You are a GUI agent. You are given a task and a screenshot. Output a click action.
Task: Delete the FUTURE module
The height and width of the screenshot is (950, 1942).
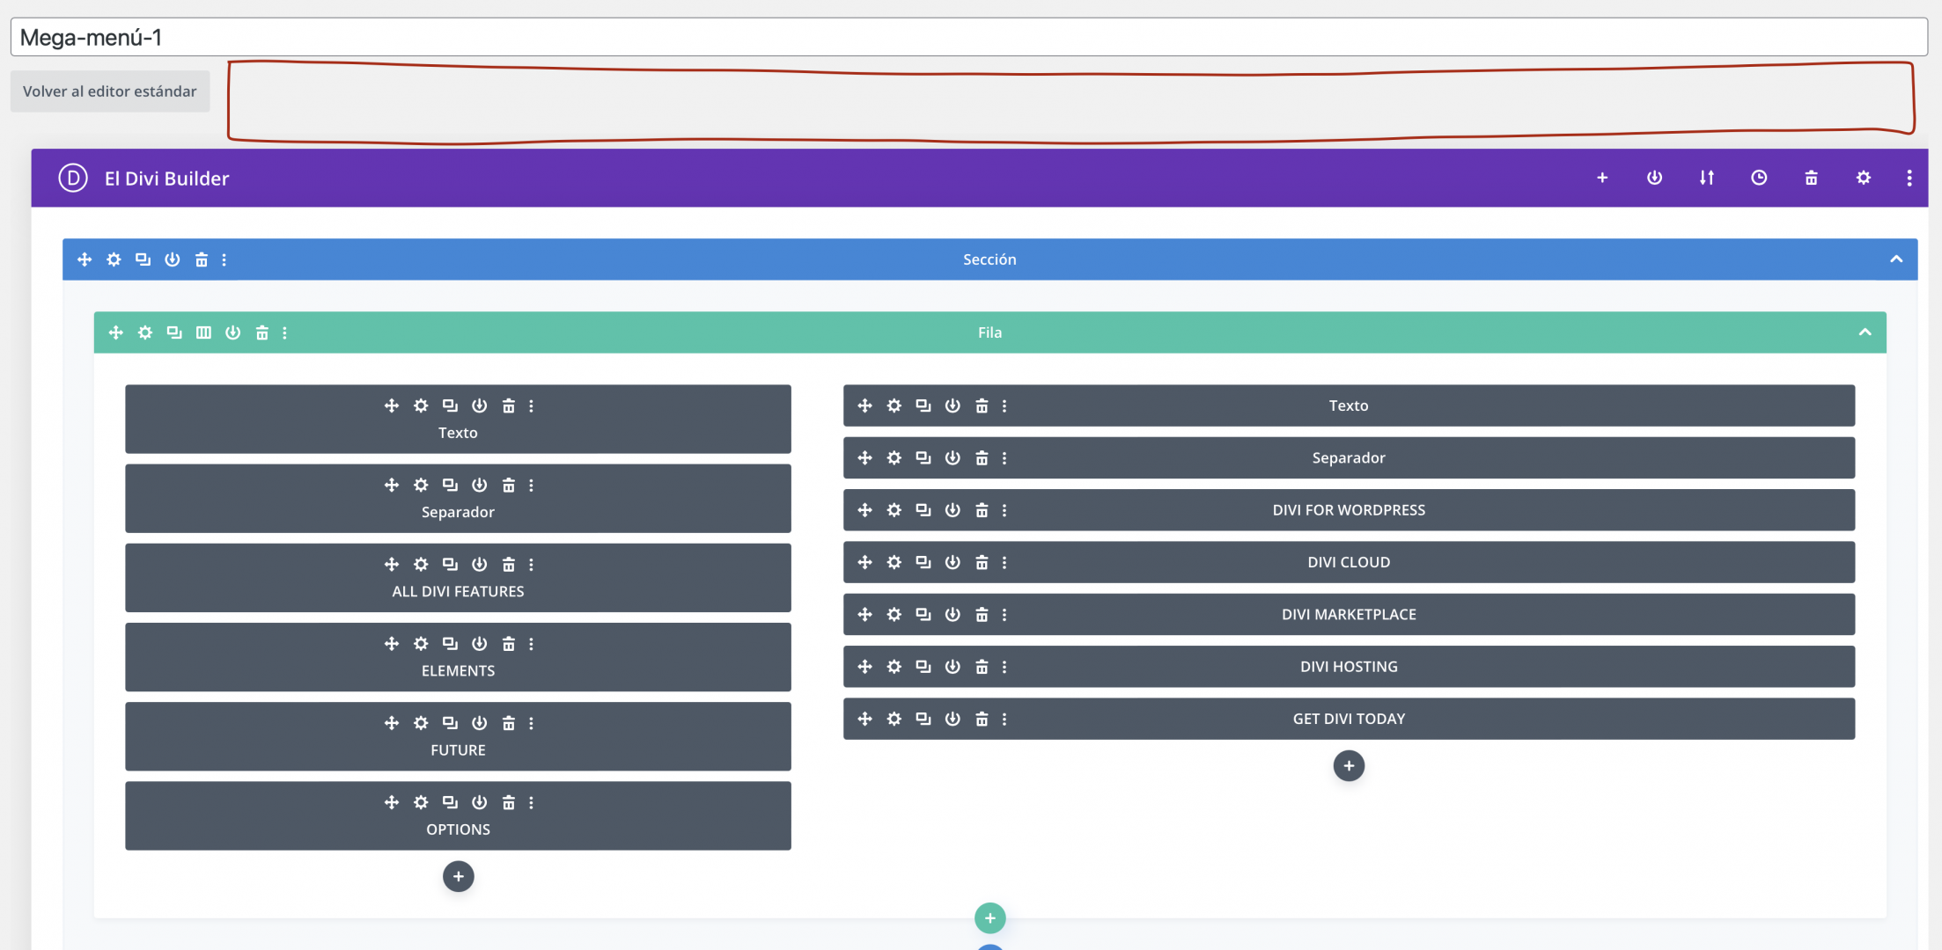pyautogui.click(x=509, y=723)
